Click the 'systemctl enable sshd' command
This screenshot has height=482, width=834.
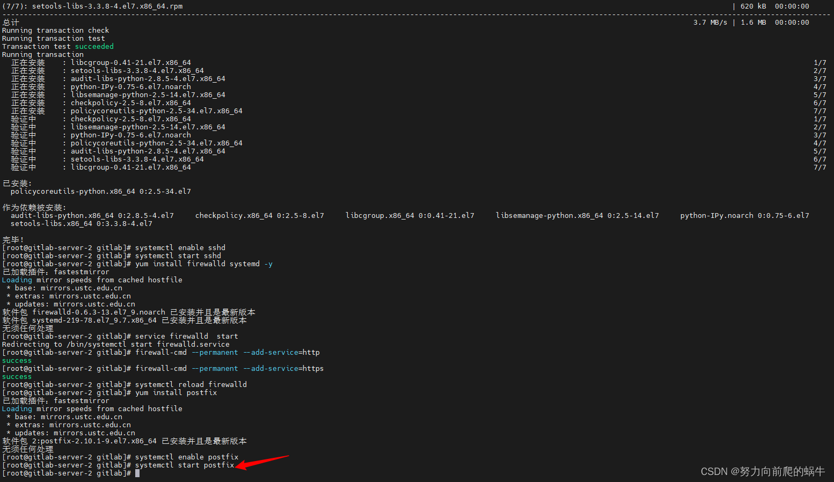point(180,248)
